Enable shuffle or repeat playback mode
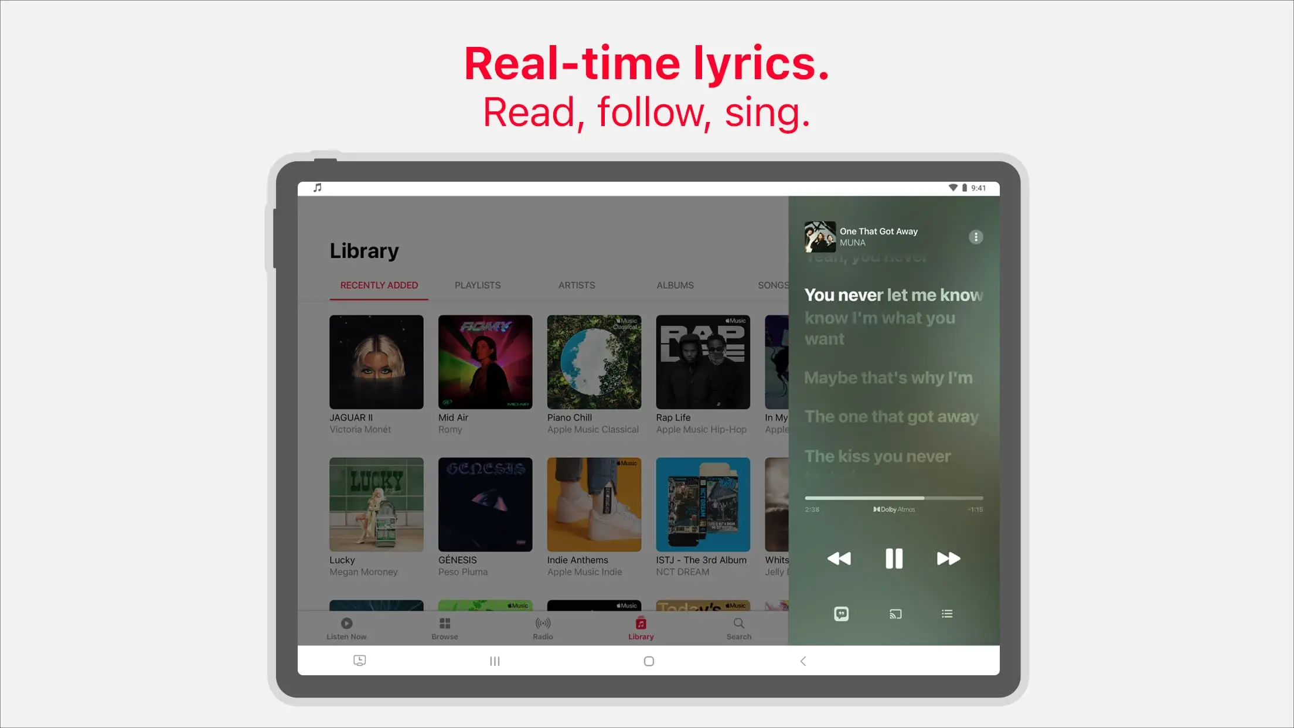The image size is (1294, 728). (946, 614)
